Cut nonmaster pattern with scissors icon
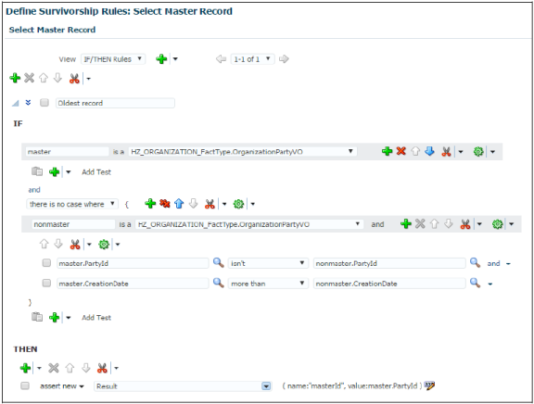The image size is (534, 404). point(465,224)
